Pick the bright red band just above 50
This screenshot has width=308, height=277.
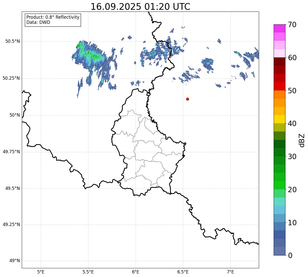pyautogui.click(x=279, y=86)
